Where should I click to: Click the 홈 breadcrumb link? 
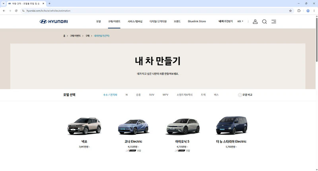64,36
